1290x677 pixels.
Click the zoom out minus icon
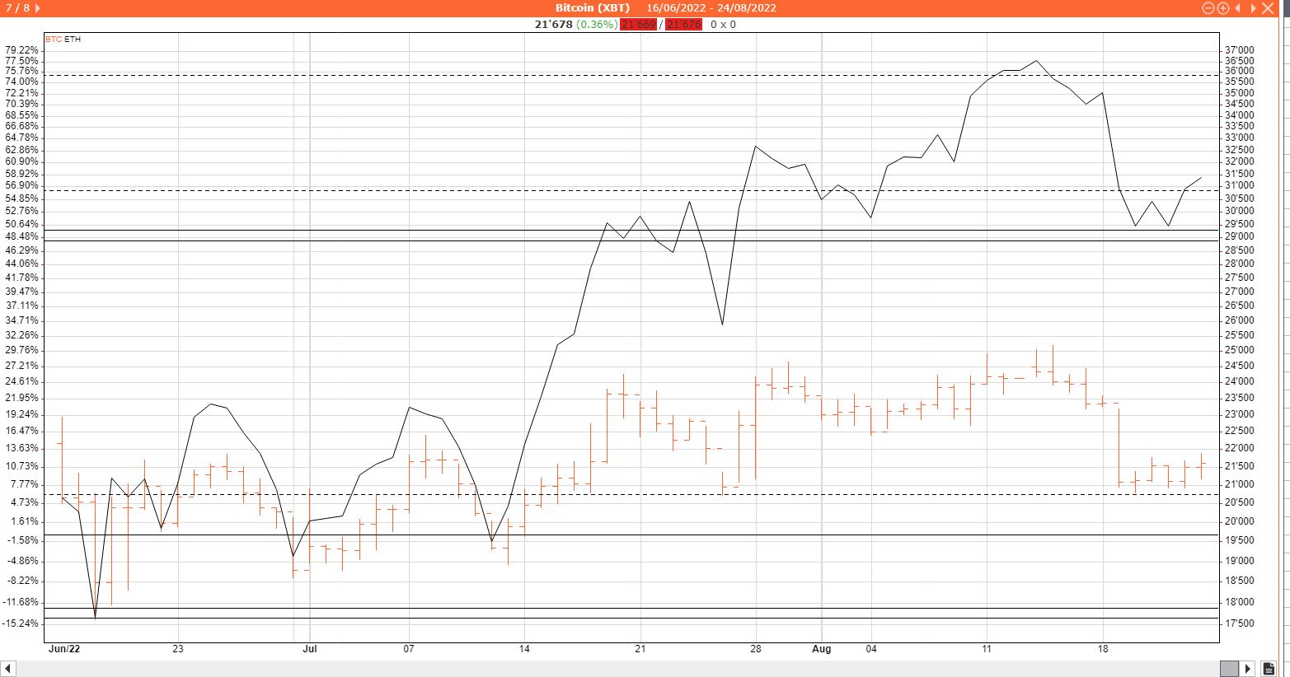click(1208, 8)
